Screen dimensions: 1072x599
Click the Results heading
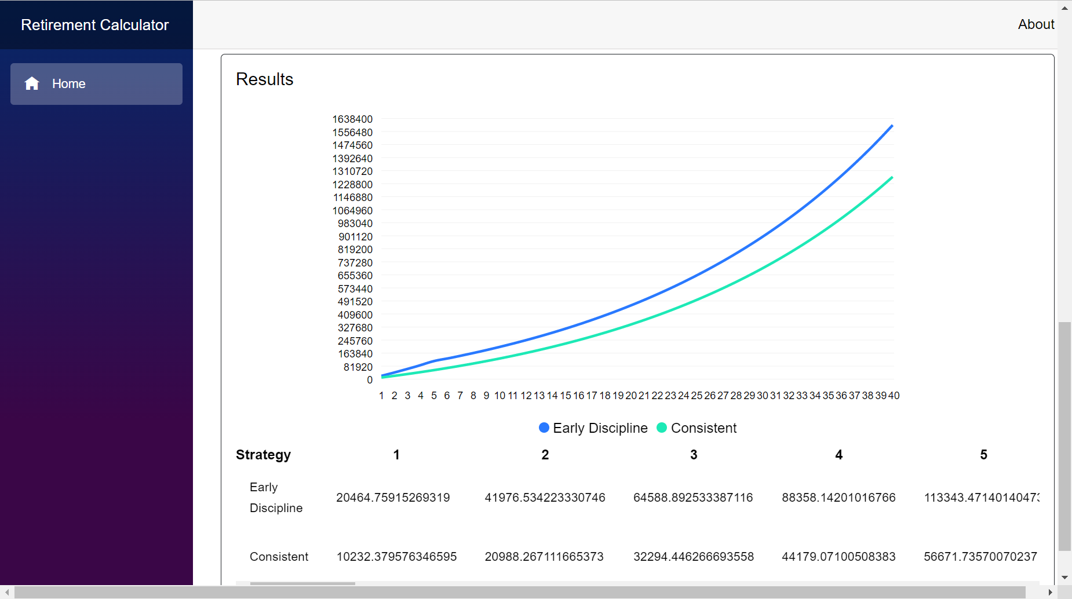265,79
